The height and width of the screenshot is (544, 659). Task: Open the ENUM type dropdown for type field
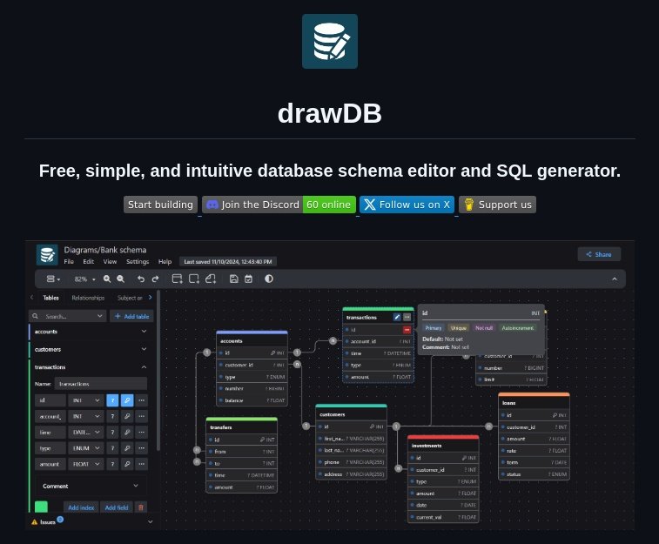click(x=85, y=448)
